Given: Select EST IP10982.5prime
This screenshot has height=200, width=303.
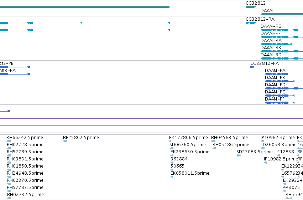Looking at the screenshot, I should [x=281, y=159].
